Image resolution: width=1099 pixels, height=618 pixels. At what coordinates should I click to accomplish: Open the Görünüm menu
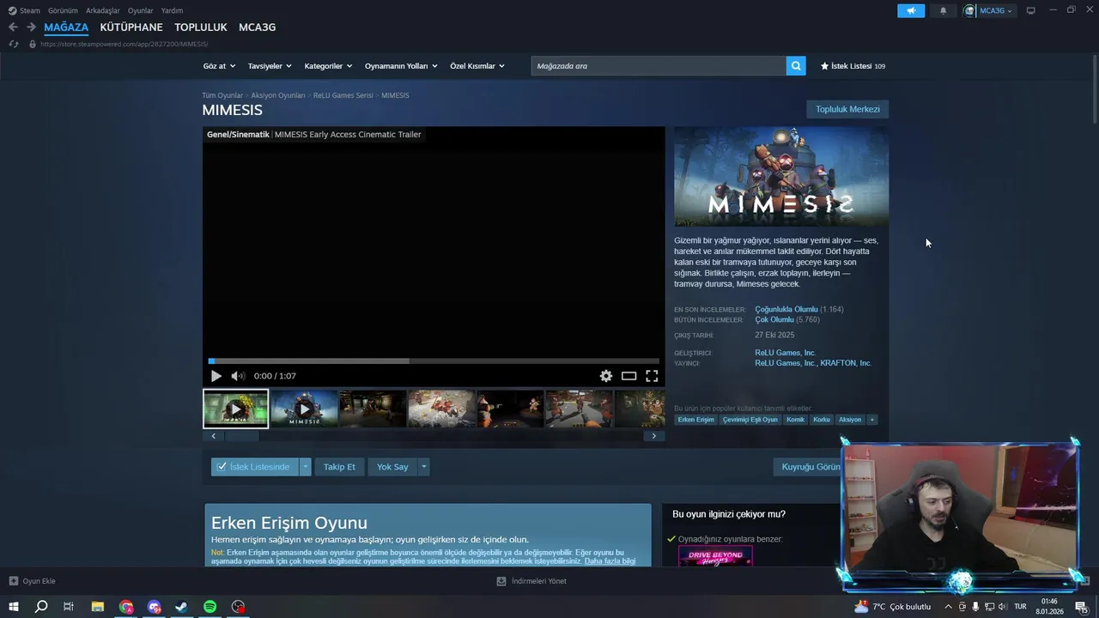pos(63,10)
